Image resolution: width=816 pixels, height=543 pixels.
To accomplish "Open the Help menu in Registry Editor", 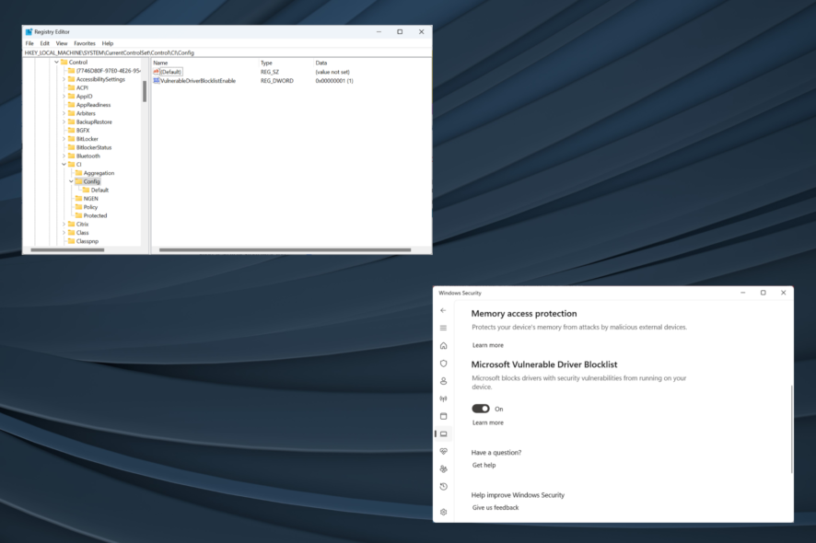I will click(x=108, y=43).
